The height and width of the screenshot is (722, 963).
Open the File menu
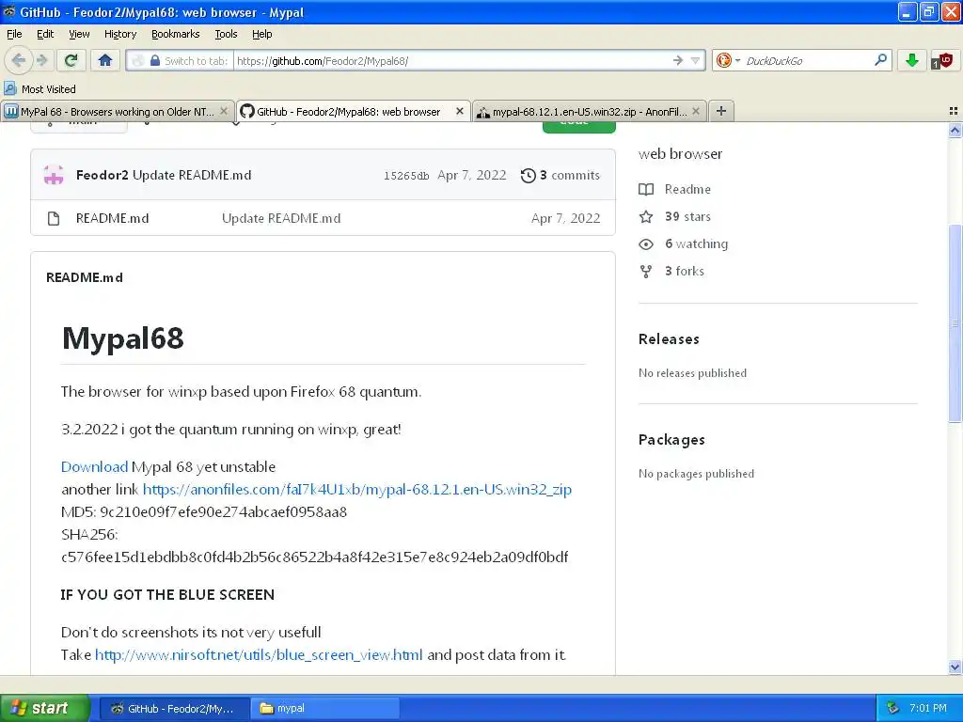pyautogui.click(x=14, y=34)
